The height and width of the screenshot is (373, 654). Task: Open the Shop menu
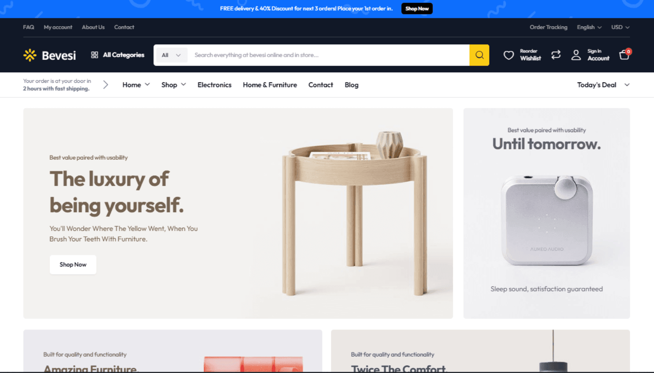(x=174, y=85)
